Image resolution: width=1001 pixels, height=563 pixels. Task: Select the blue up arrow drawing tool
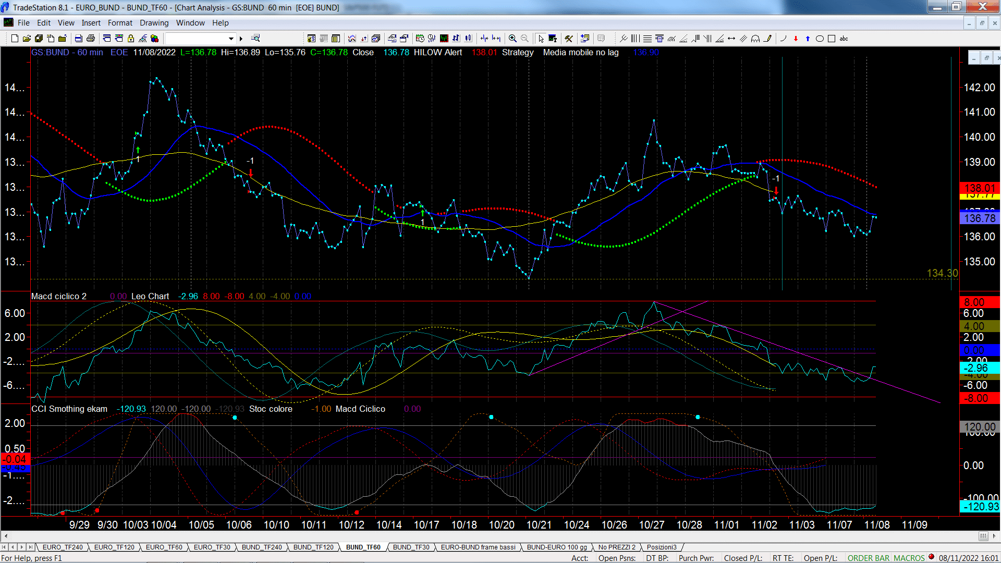(x=808, y=38)
